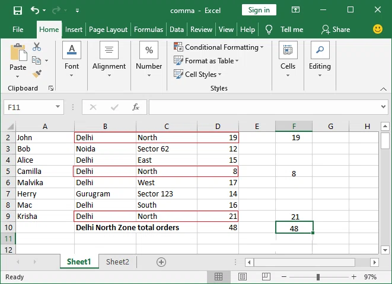392x284 pixels.
Task: Open the Format as Table menu
Action: [x=206, y=60]
